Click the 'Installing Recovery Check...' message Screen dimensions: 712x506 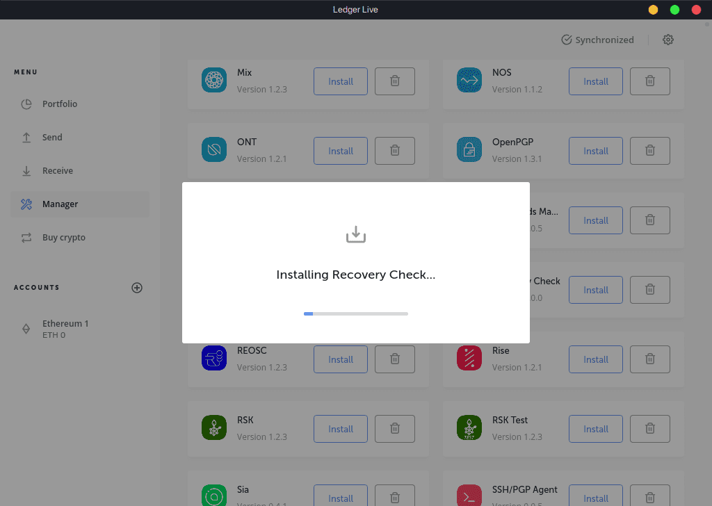pyautogui.click(x=356, y=275)
